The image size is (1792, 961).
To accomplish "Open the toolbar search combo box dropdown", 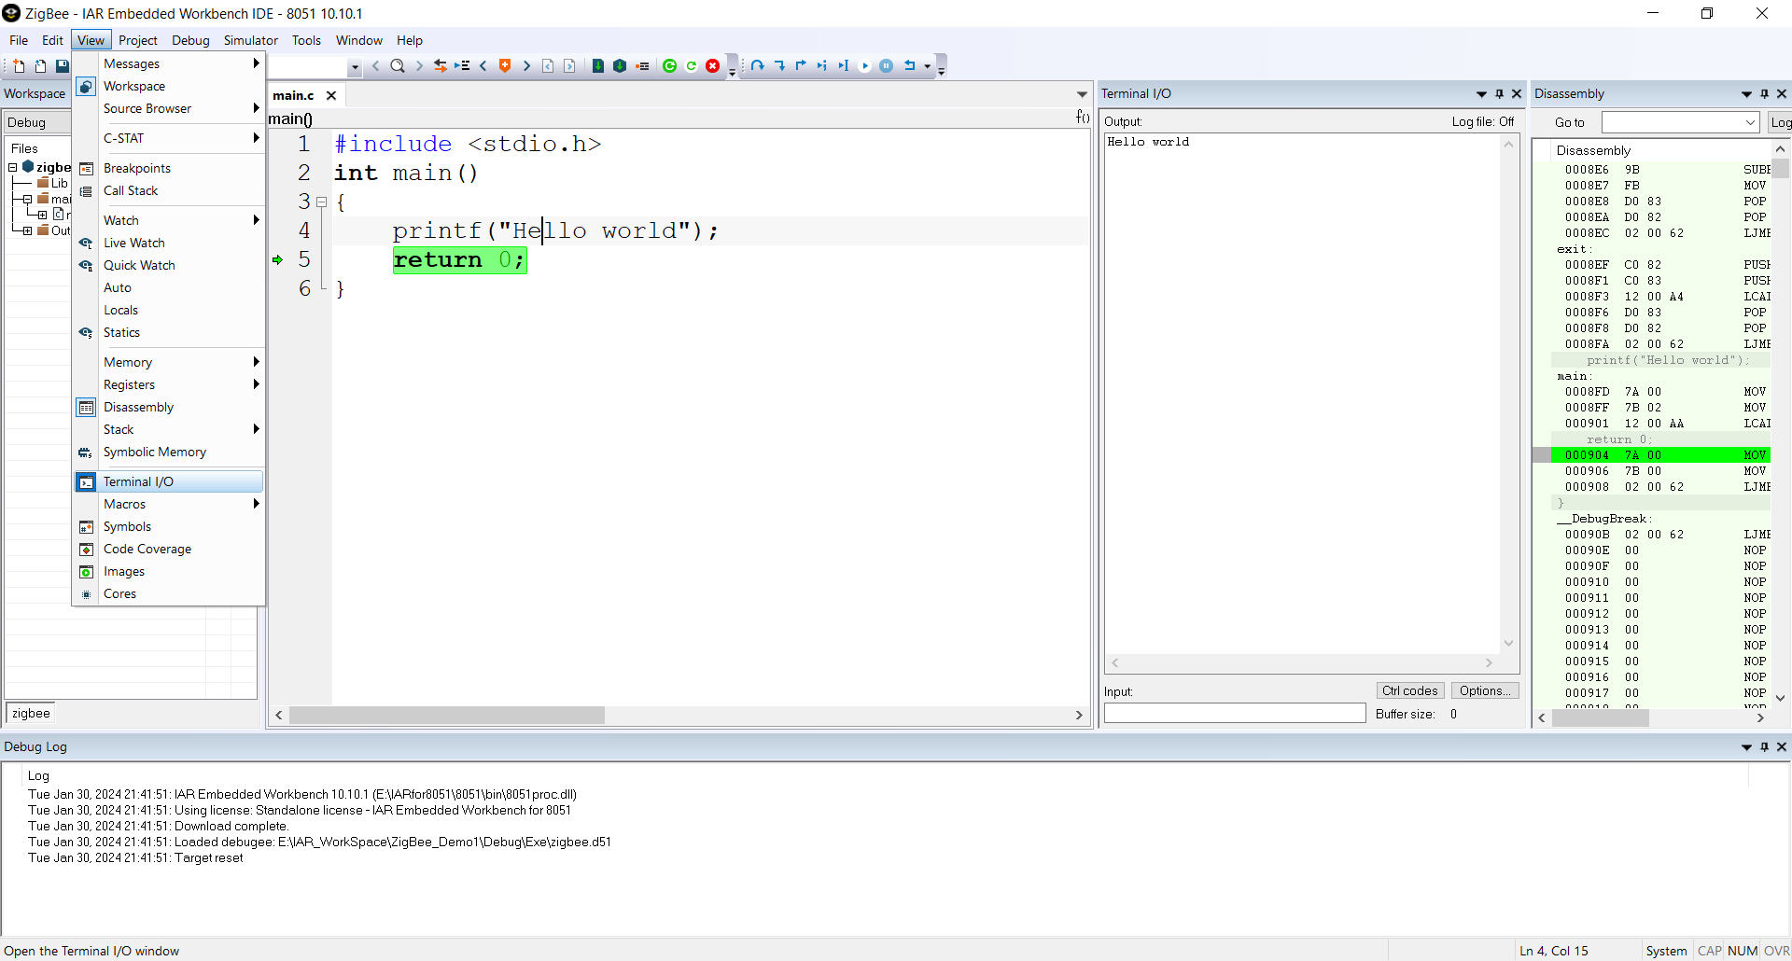I will pyautogui.click(x=355, y=66).
